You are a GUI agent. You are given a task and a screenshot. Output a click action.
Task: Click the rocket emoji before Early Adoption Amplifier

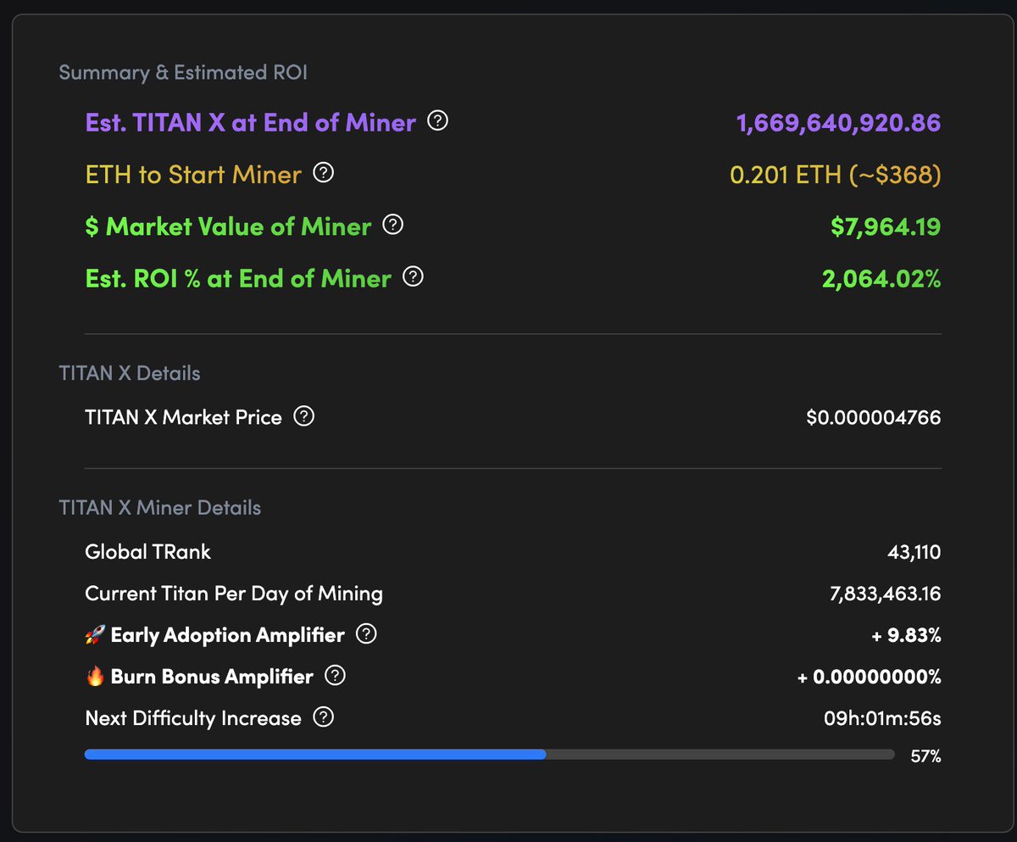[95, 635]
